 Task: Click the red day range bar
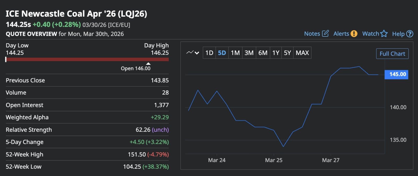[x=87, y=59]
